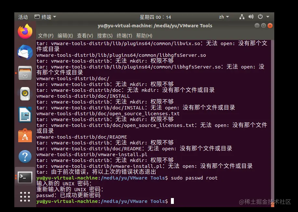Screen dimensions: 298x212
Task: Click 'tar: 由于前次错误' exit status line
Action: [97, 172]
